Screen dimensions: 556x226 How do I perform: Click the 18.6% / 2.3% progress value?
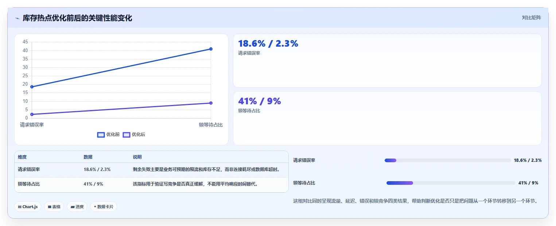click(x=528, y=160)
